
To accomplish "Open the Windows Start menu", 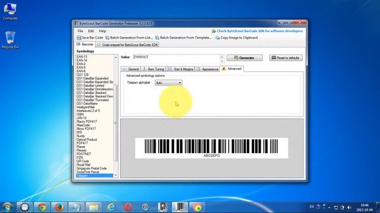I will (x=7, y=207).
